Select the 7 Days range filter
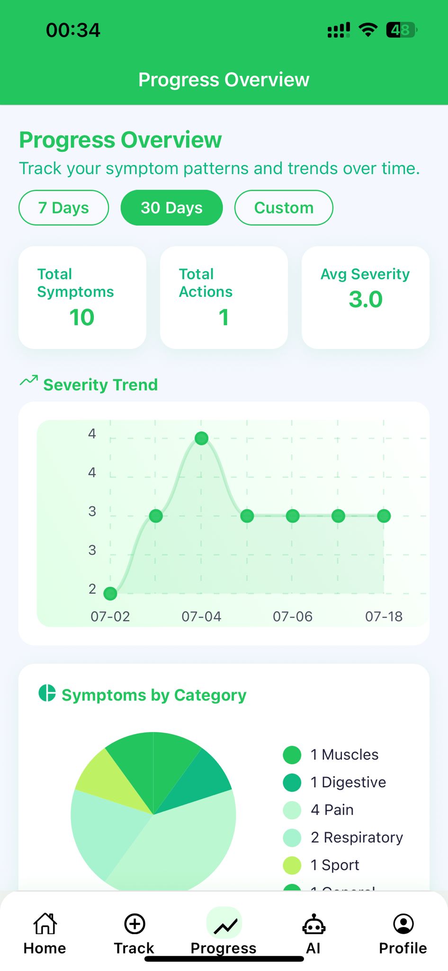This screenshot has width=448, height=971. tap(63, 208)
